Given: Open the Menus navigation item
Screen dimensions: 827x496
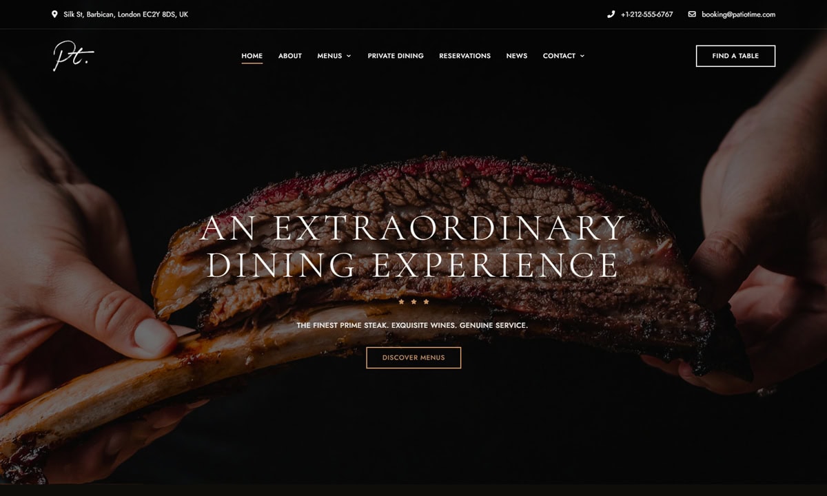Looking at the screenshot, I should click(329, 56).
